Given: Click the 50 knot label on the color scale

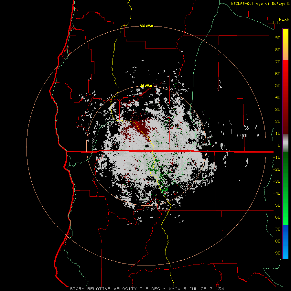Looking at the screenshot, I should 278,86.
